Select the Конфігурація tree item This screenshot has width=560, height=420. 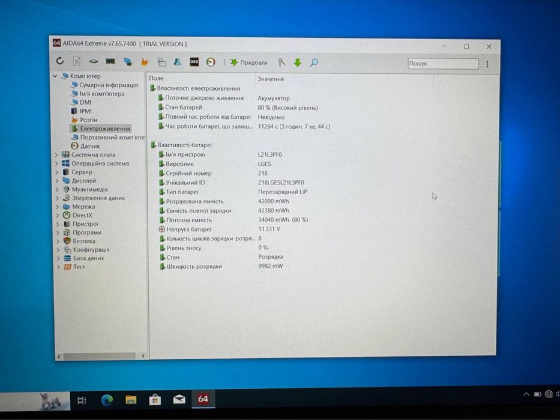(x=86, y=249)
